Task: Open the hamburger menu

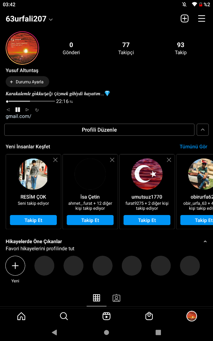Action: pos(202,19)
